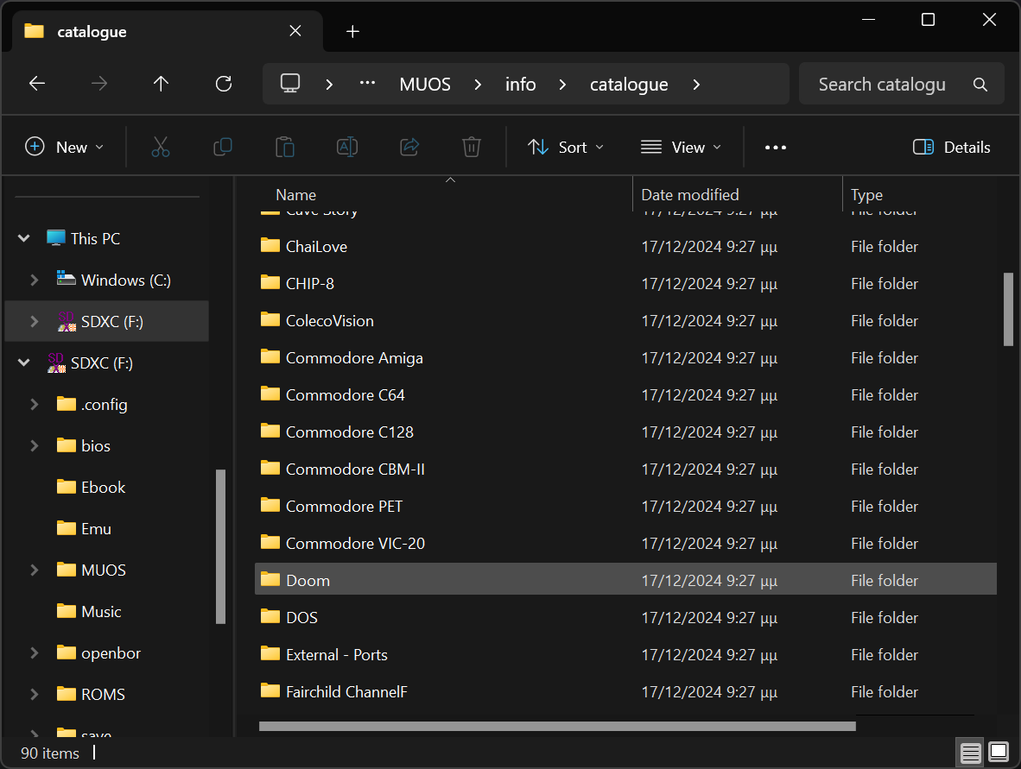Click the Share icon in toolbar

(x=409, y=148)
